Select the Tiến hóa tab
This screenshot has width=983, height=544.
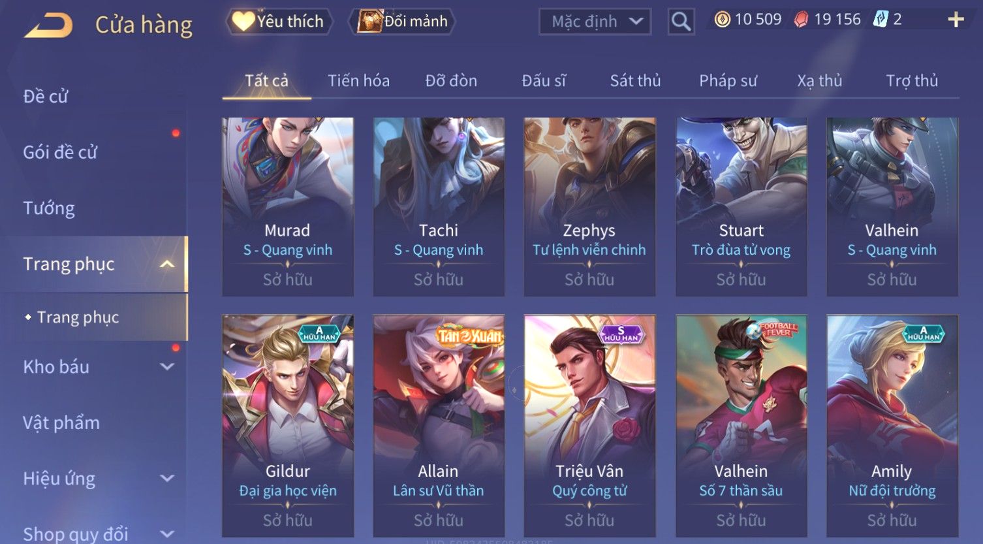coord(358,81)
